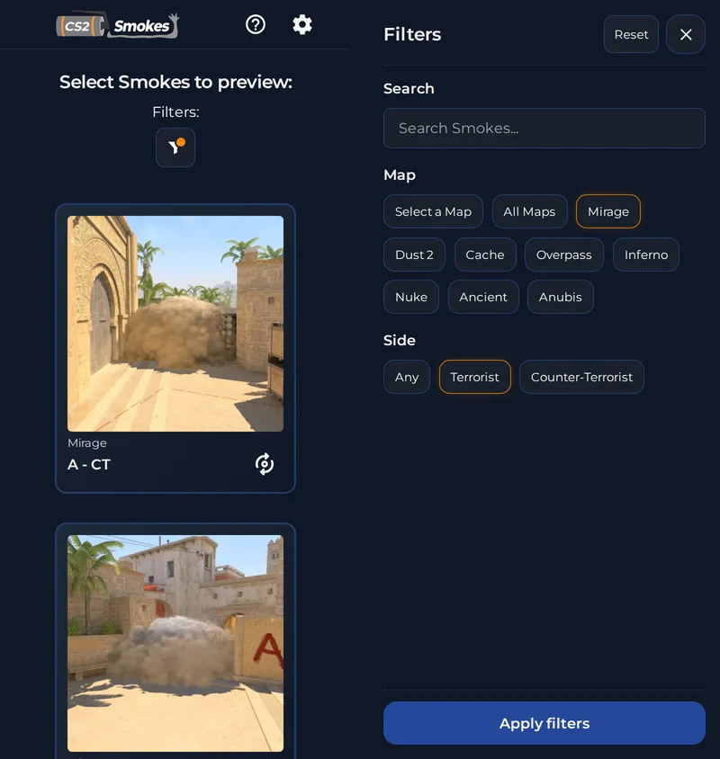720x759 pixels.
Task: Click the "Mirage" label above A - CT
Action: (x=87, y=443)
